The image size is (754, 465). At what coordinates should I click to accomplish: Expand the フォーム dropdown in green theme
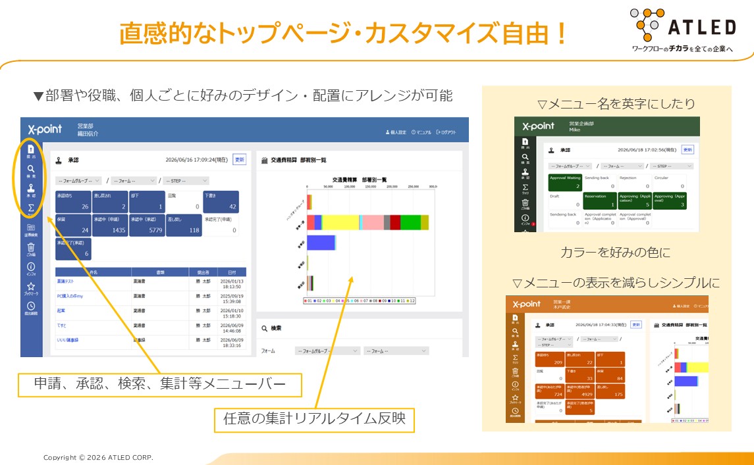coord(622,166)
